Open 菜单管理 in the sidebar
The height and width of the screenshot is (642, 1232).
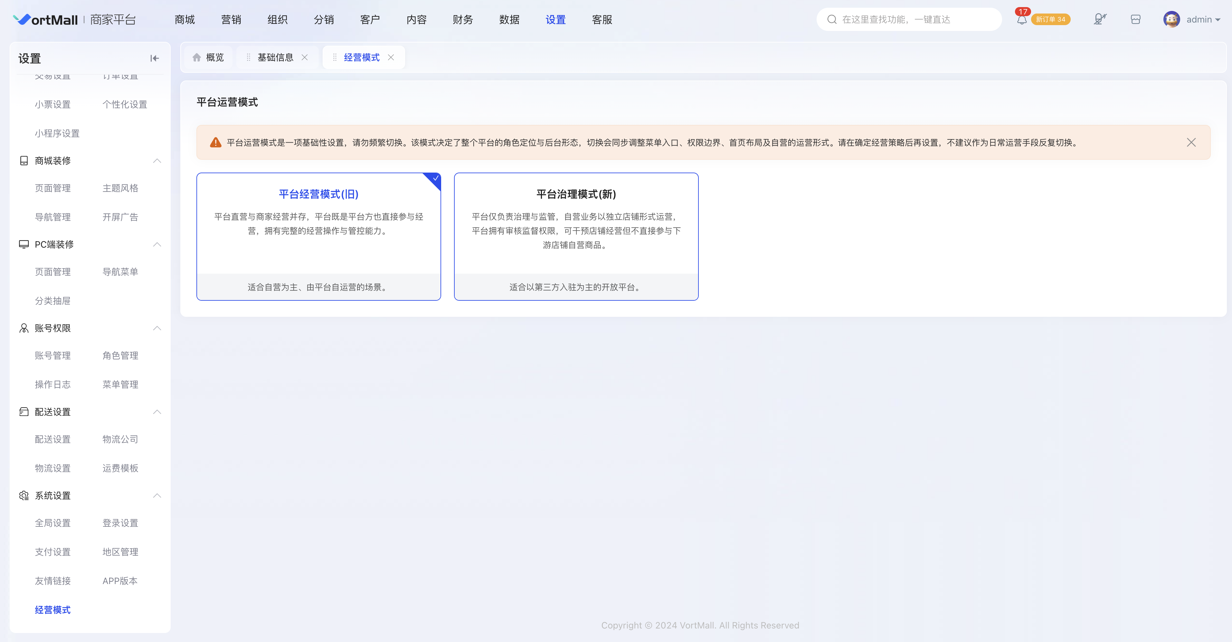[120, 384]
